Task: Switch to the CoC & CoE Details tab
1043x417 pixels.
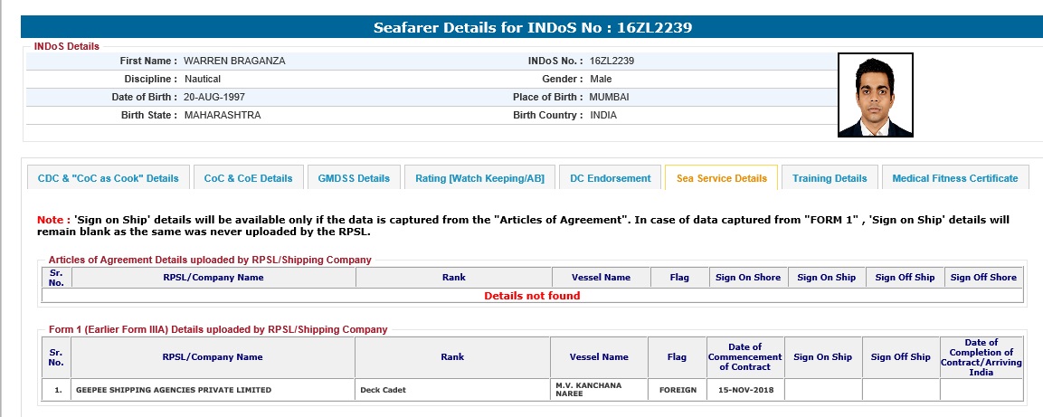Action: coord(248,178)
